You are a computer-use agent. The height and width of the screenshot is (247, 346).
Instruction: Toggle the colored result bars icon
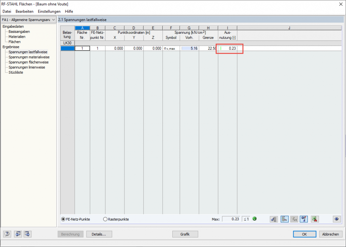coord(285,219)
